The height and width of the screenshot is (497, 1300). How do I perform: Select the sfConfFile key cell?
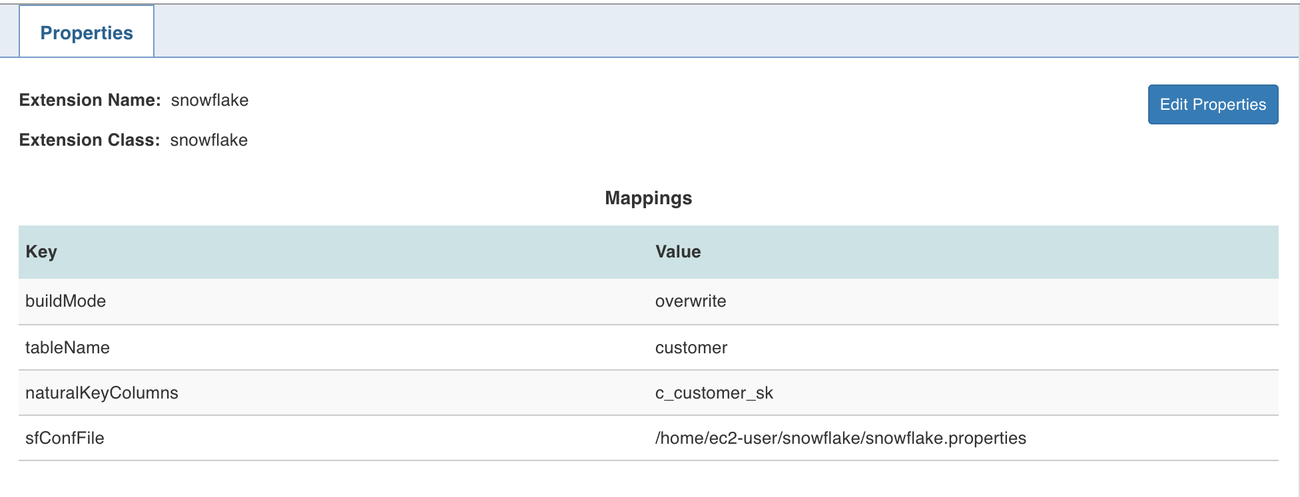click(x=65, y=438)
